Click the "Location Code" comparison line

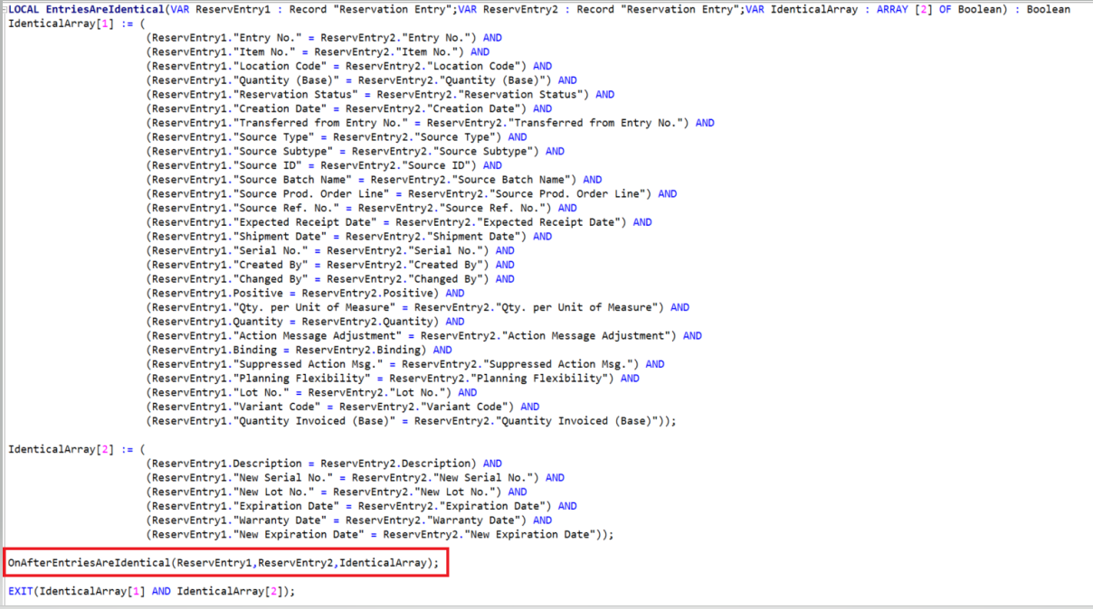[348, 66]
